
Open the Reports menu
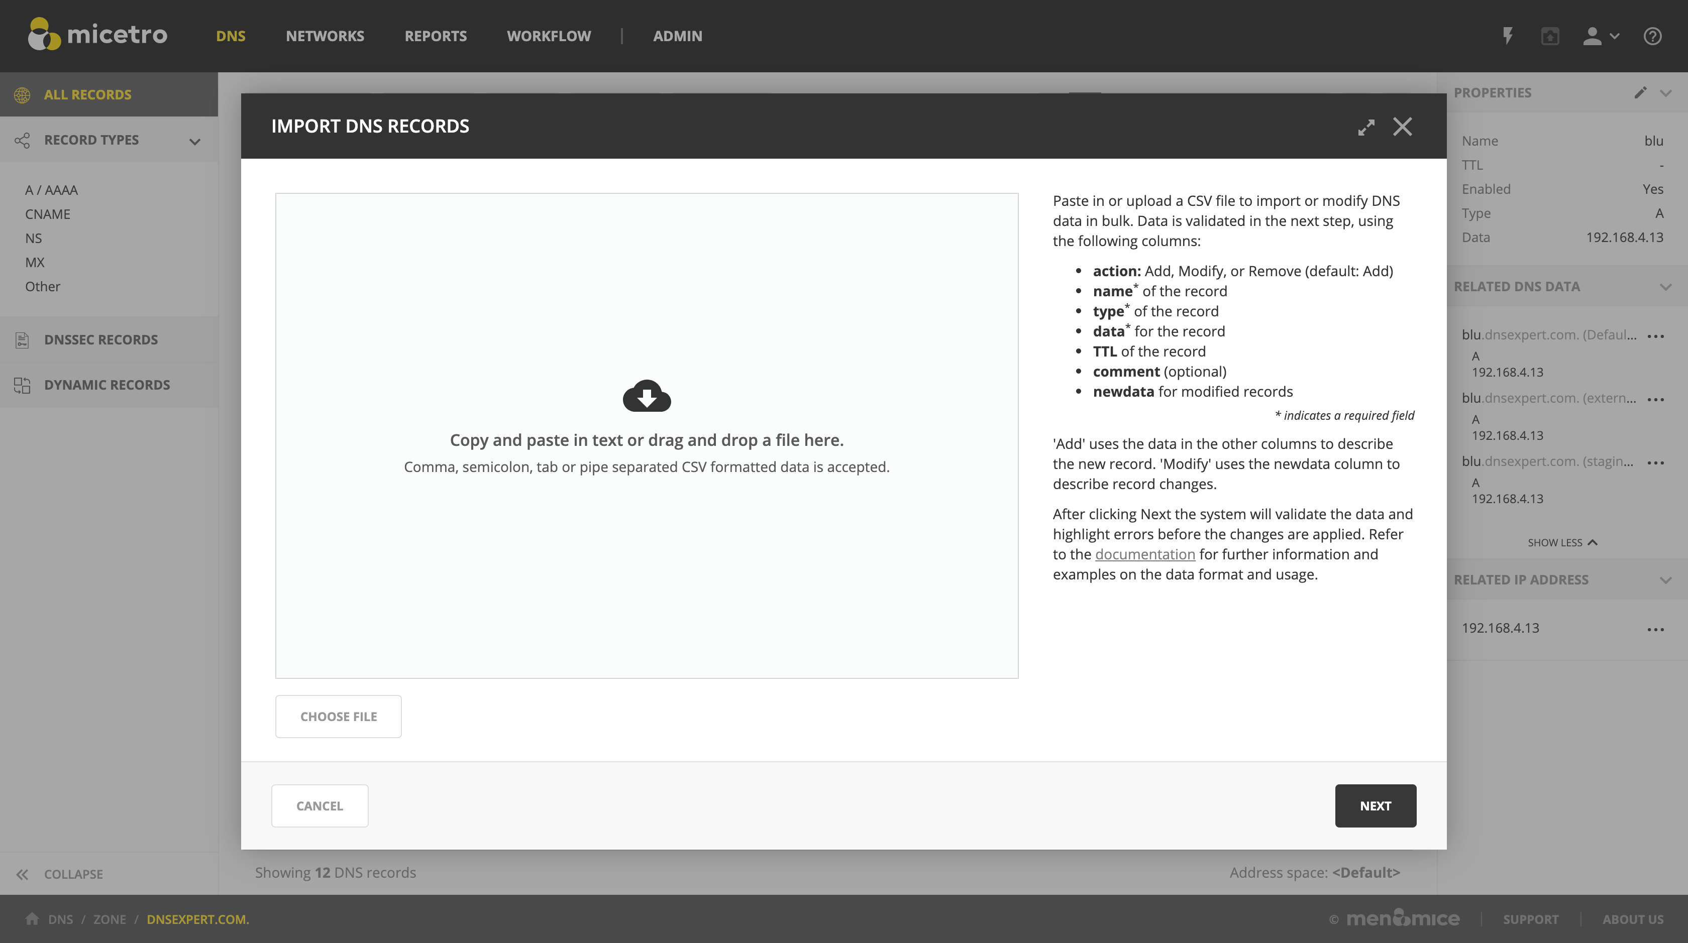coord(435,36)
